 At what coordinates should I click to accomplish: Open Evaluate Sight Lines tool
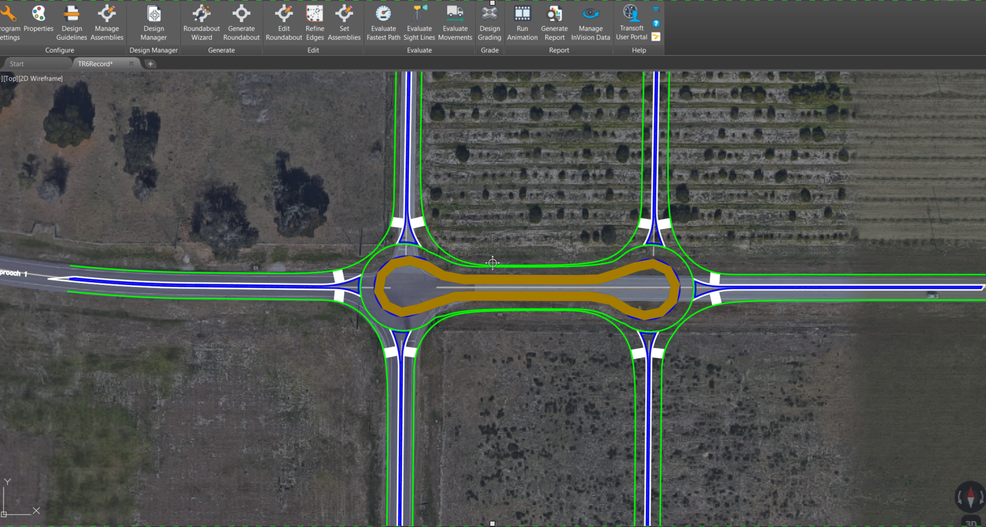coord(419,23)
